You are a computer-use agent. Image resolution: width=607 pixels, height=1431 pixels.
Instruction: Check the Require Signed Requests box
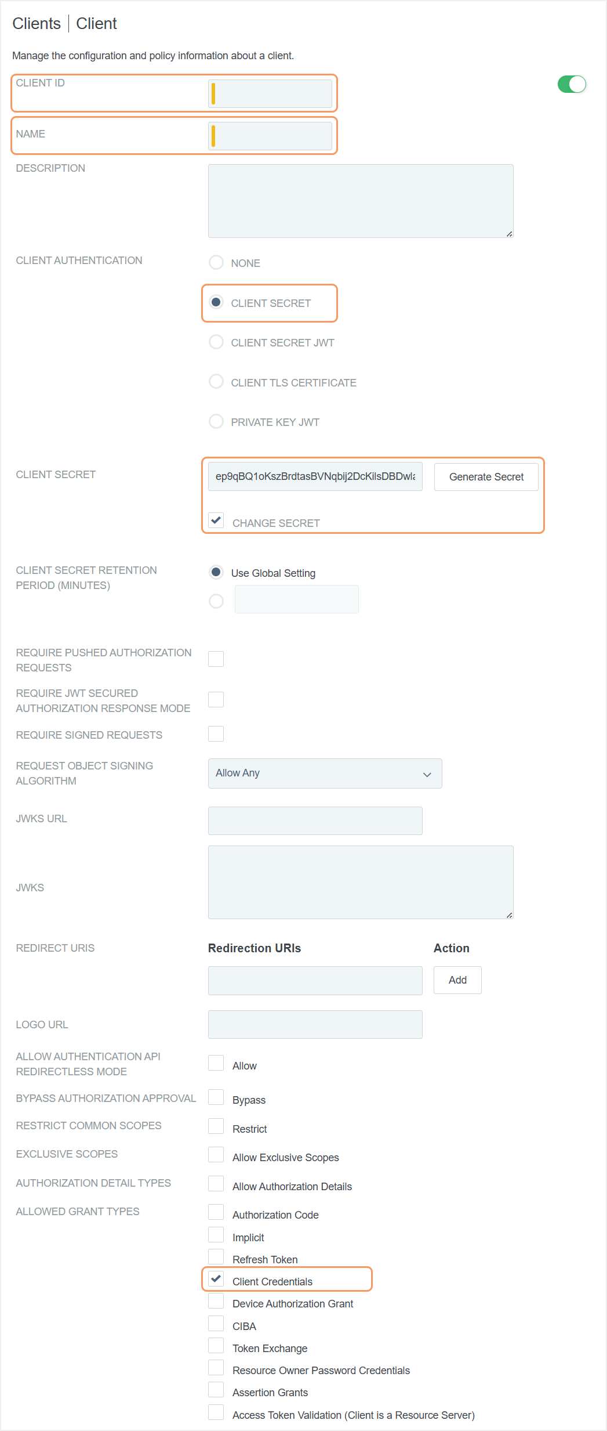[x=216, y=734]
